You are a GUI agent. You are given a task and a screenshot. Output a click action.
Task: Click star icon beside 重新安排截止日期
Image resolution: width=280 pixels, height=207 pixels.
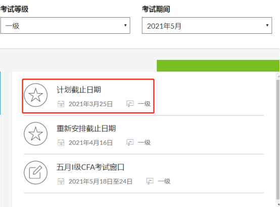tap(36, 133)
